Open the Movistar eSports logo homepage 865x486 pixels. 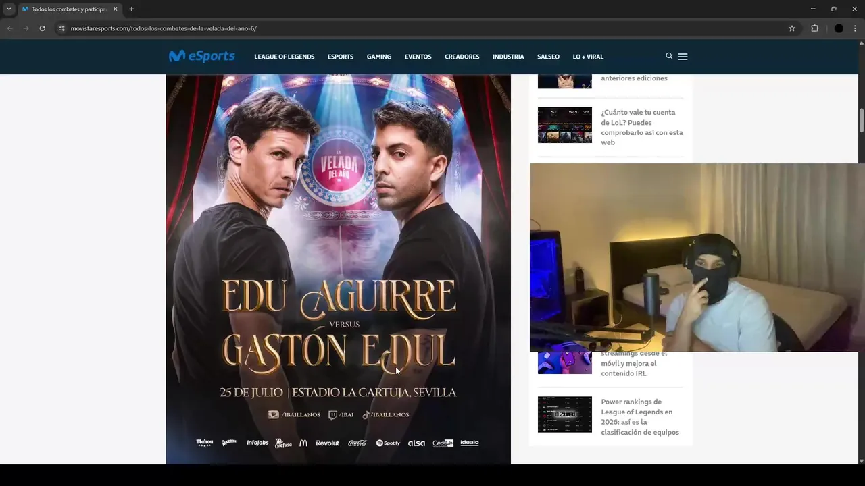point(201,57)
